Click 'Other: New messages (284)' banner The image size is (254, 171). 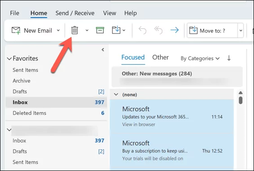[x=177, y=77]
